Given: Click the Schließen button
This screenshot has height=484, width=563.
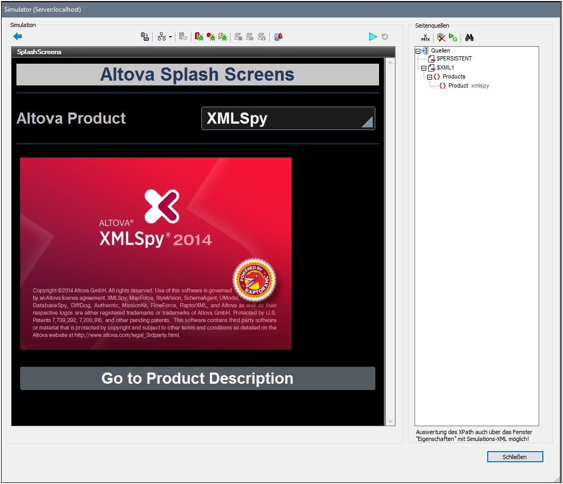Looking at the screenshot, I should (515, 457).
